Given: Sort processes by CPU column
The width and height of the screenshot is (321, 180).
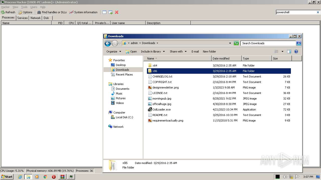Looking at the screenshot, I should [70, 23].
